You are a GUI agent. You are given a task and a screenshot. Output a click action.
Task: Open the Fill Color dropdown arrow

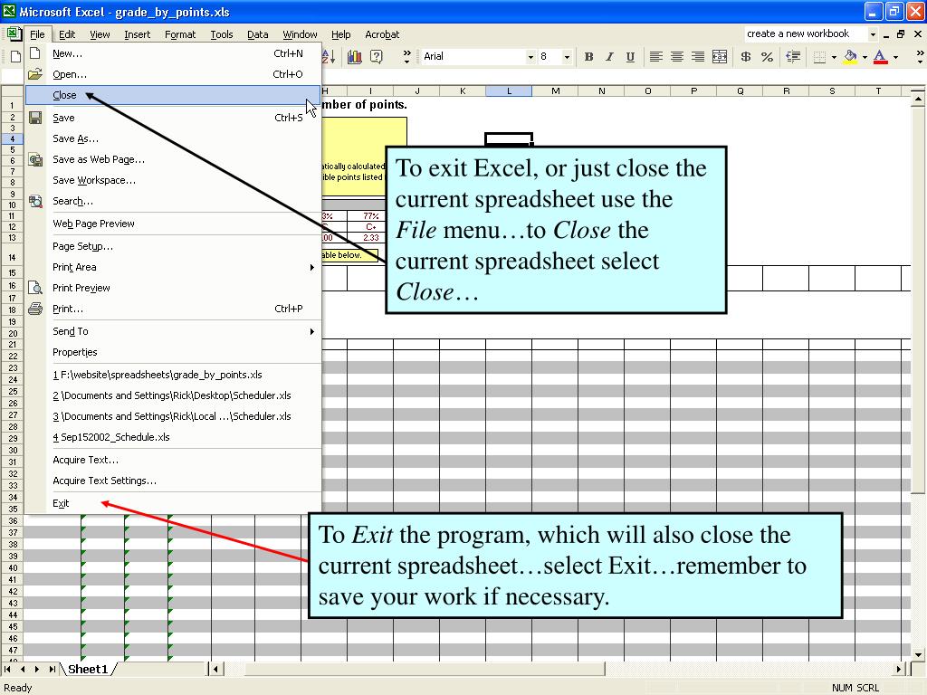[865, 57]
